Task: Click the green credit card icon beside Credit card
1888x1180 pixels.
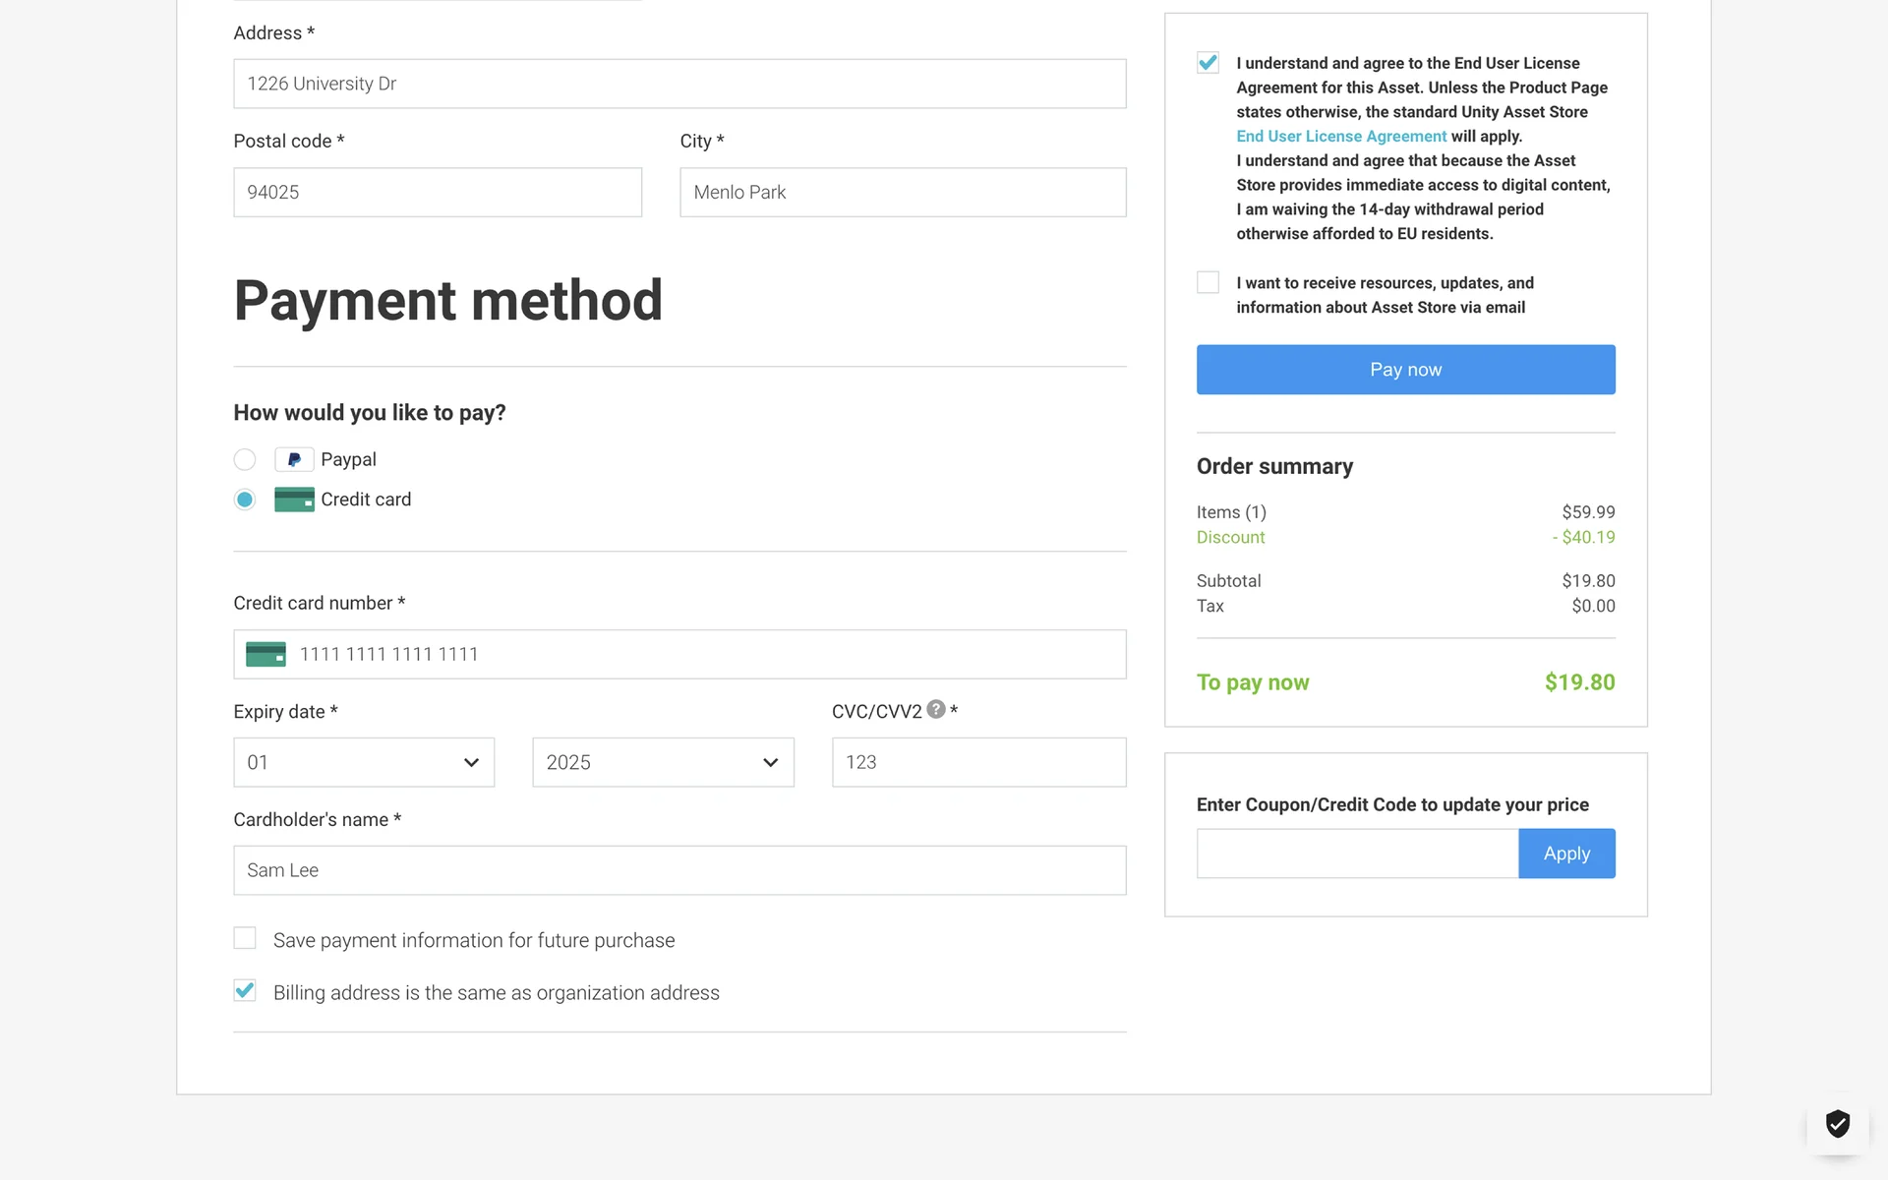Action: coord(294,500)
